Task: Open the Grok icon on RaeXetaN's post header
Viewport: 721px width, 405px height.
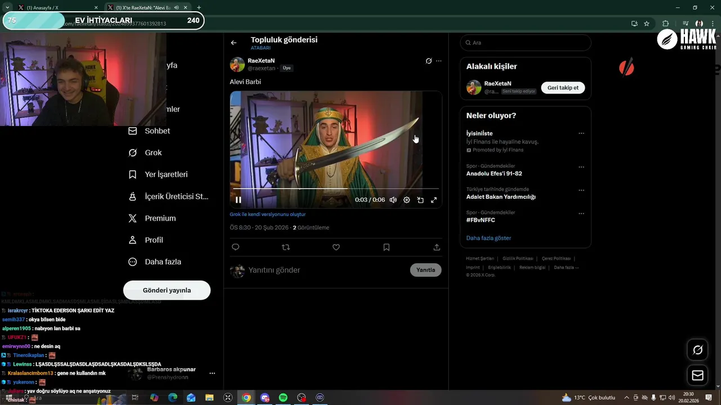Action: (x=429, y=61)
